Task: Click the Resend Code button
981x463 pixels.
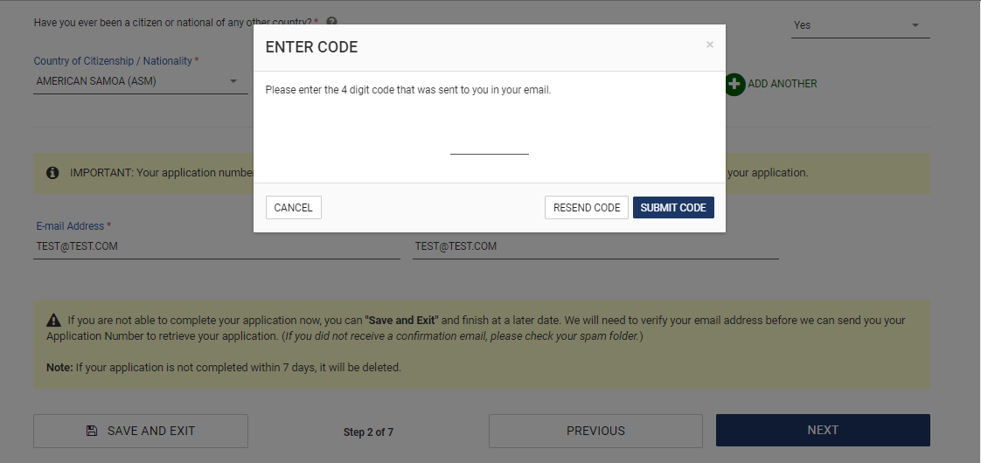Action: point(587,208)
